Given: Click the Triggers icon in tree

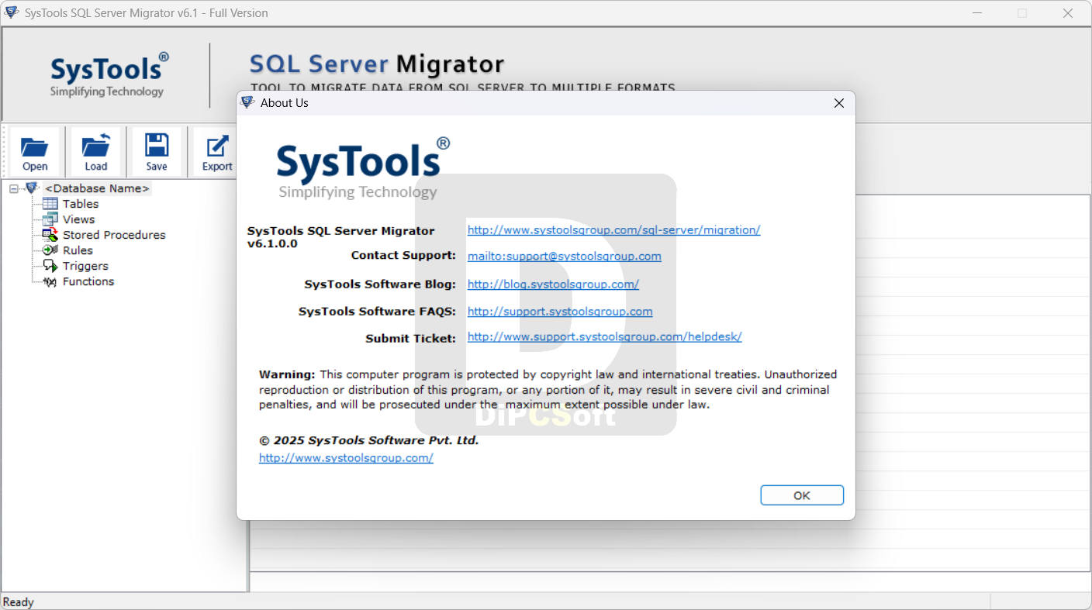Looking at the screenshot, I should tap(50, 266).
